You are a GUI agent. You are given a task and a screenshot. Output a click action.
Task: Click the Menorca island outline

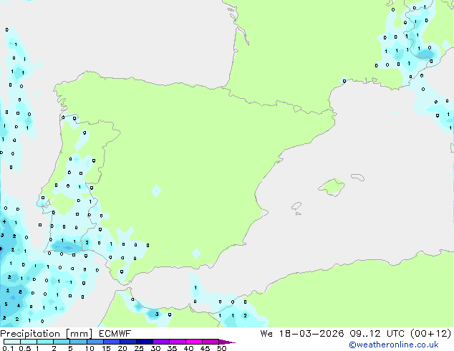357,177
